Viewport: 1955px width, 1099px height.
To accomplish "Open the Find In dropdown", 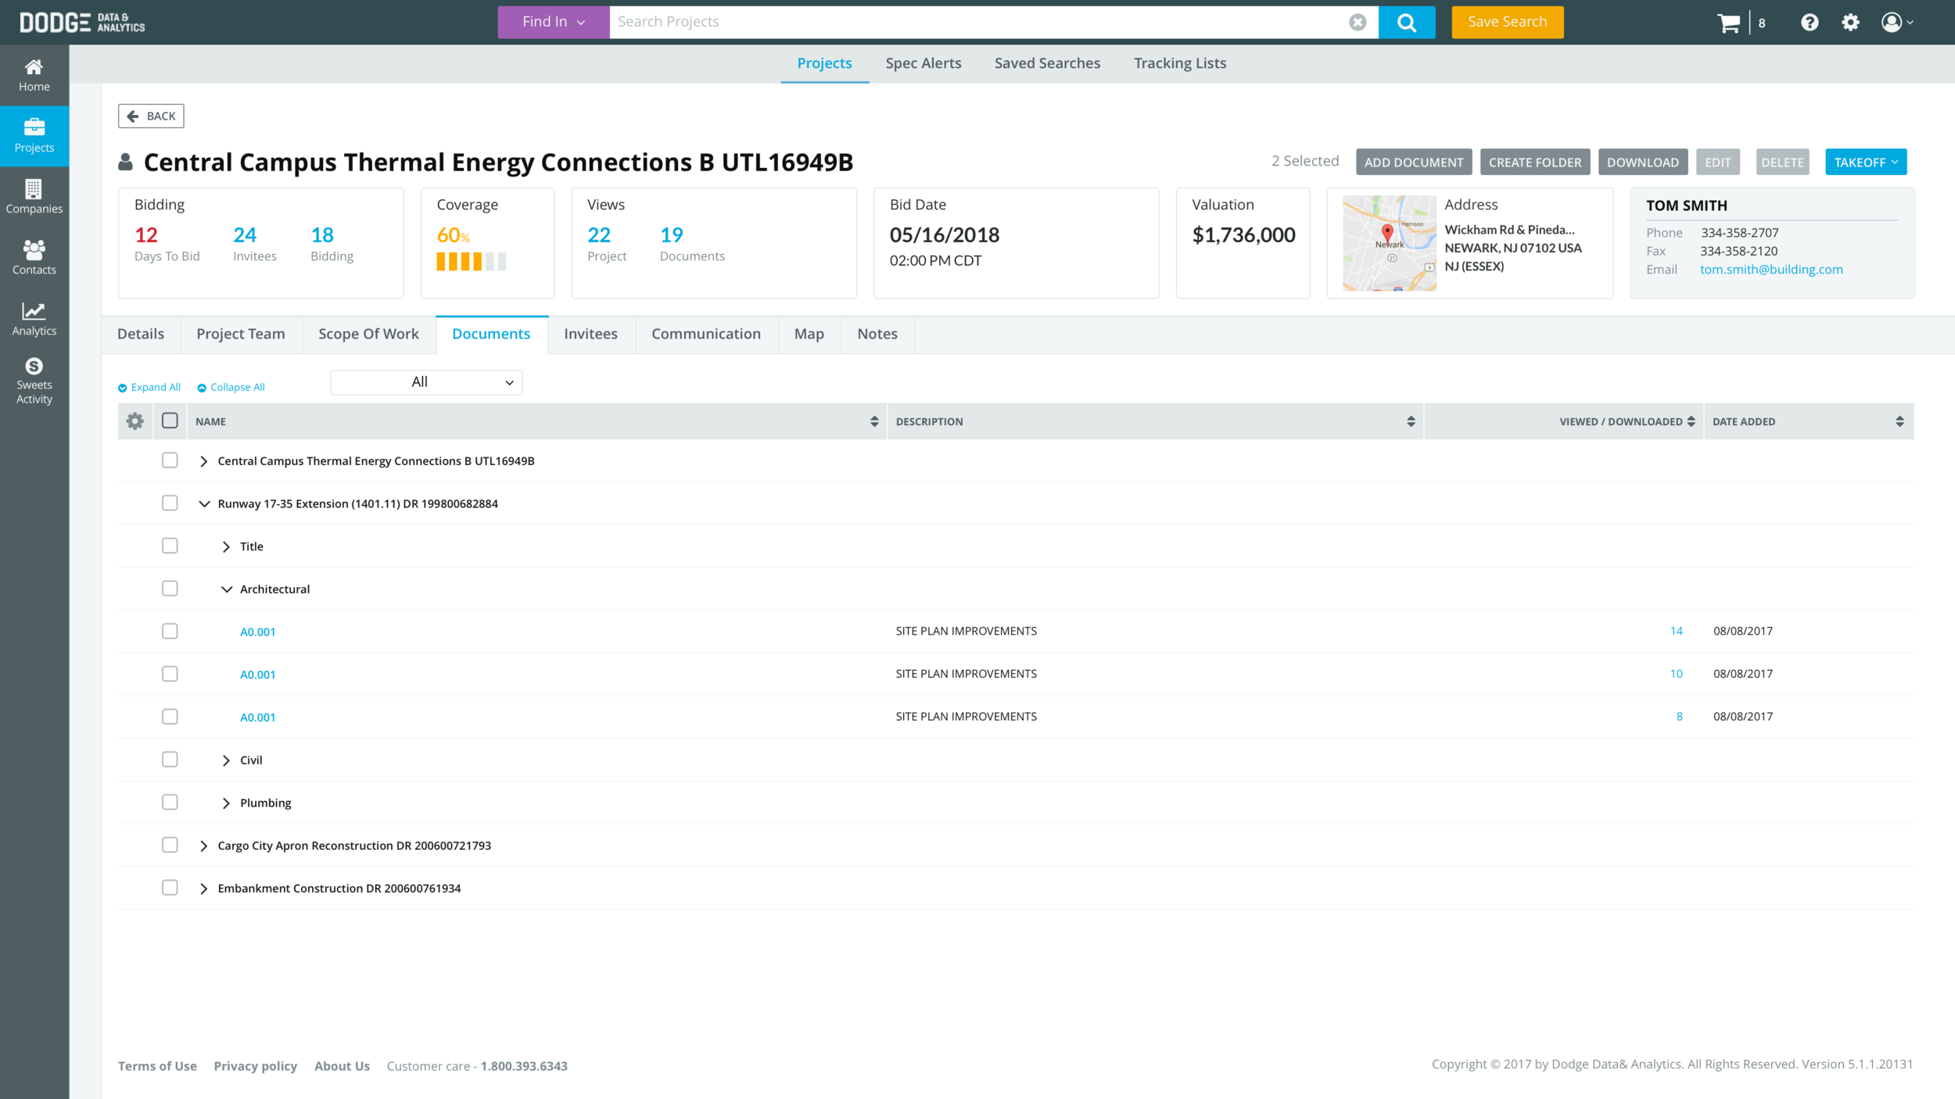I will (553, 23).
